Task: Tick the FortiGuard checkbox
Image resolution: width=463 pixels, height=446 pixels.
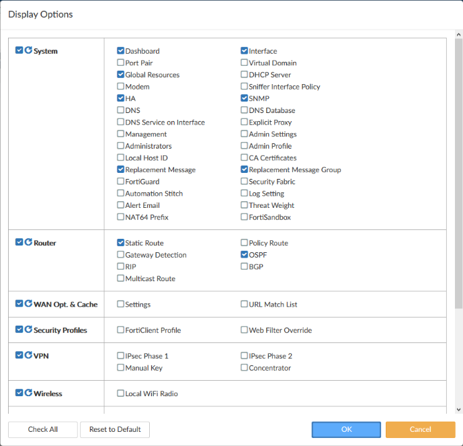Action: pos(120,181)
